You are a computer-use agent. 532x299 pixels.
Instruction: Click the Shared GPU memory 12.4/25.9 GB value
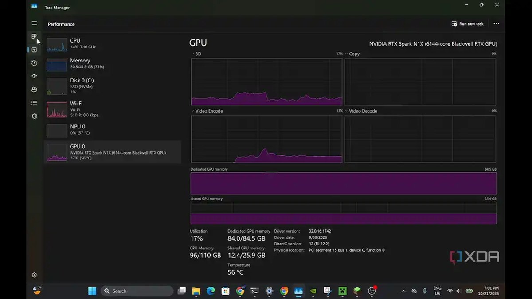pyautogui.click(x=246, y=256)
